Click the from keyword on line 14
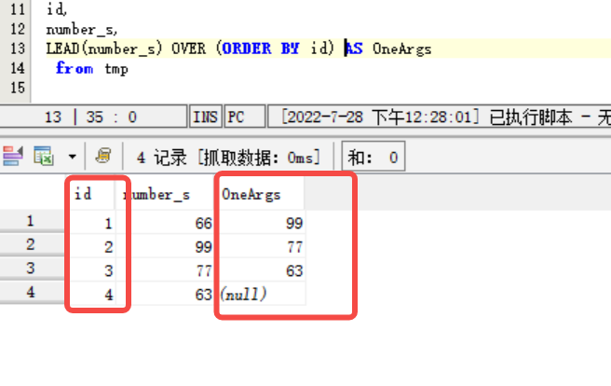This screenshot has height=386, width=611. [x=75, y=68]
